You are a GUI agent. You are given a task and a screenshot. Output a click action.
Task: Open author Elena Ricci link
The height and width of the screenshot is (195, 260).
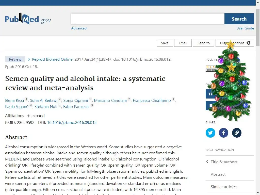(x=14, y=101)
